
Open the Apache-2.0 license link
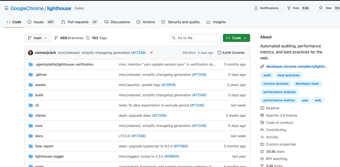pyautogui.click(x=279, y=115)
